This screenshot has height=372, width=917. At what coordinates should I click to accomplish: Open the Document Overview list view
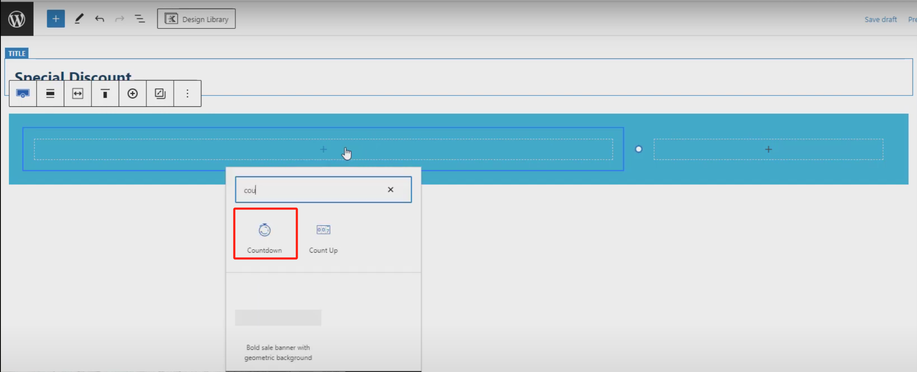pos(140,19)
